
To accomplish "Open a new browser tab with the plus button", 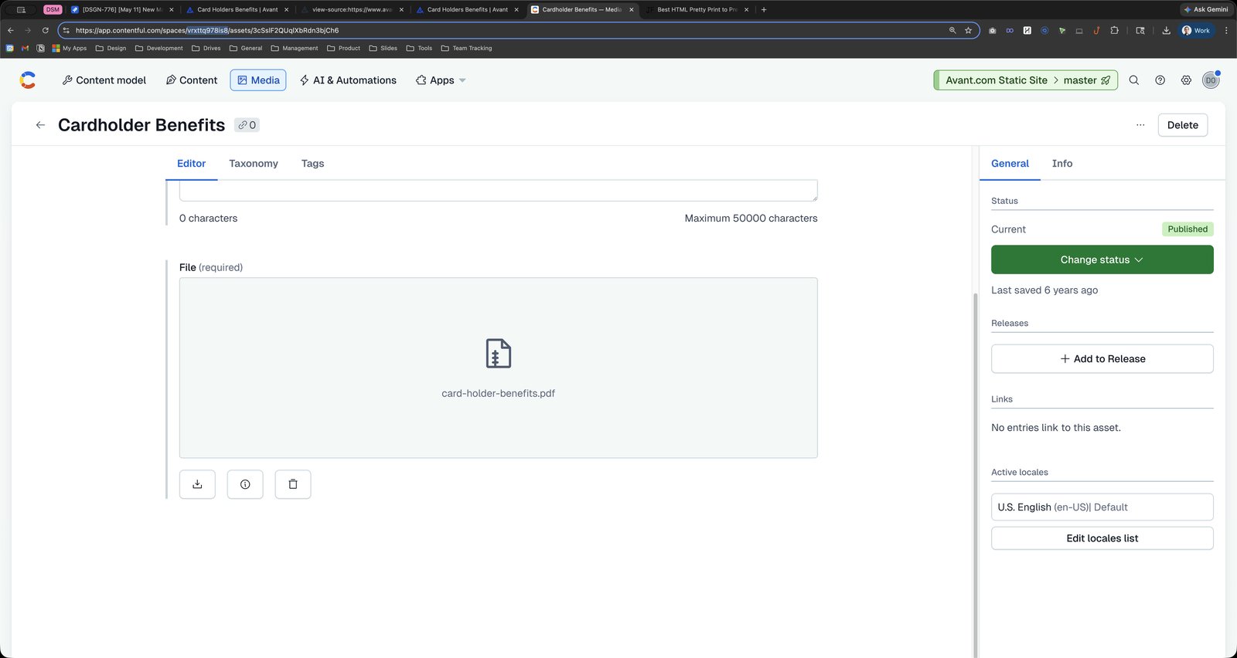I will [x=764, y=9].
